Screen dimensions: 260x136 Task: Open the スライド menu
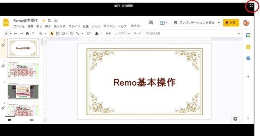coord(74,26)
